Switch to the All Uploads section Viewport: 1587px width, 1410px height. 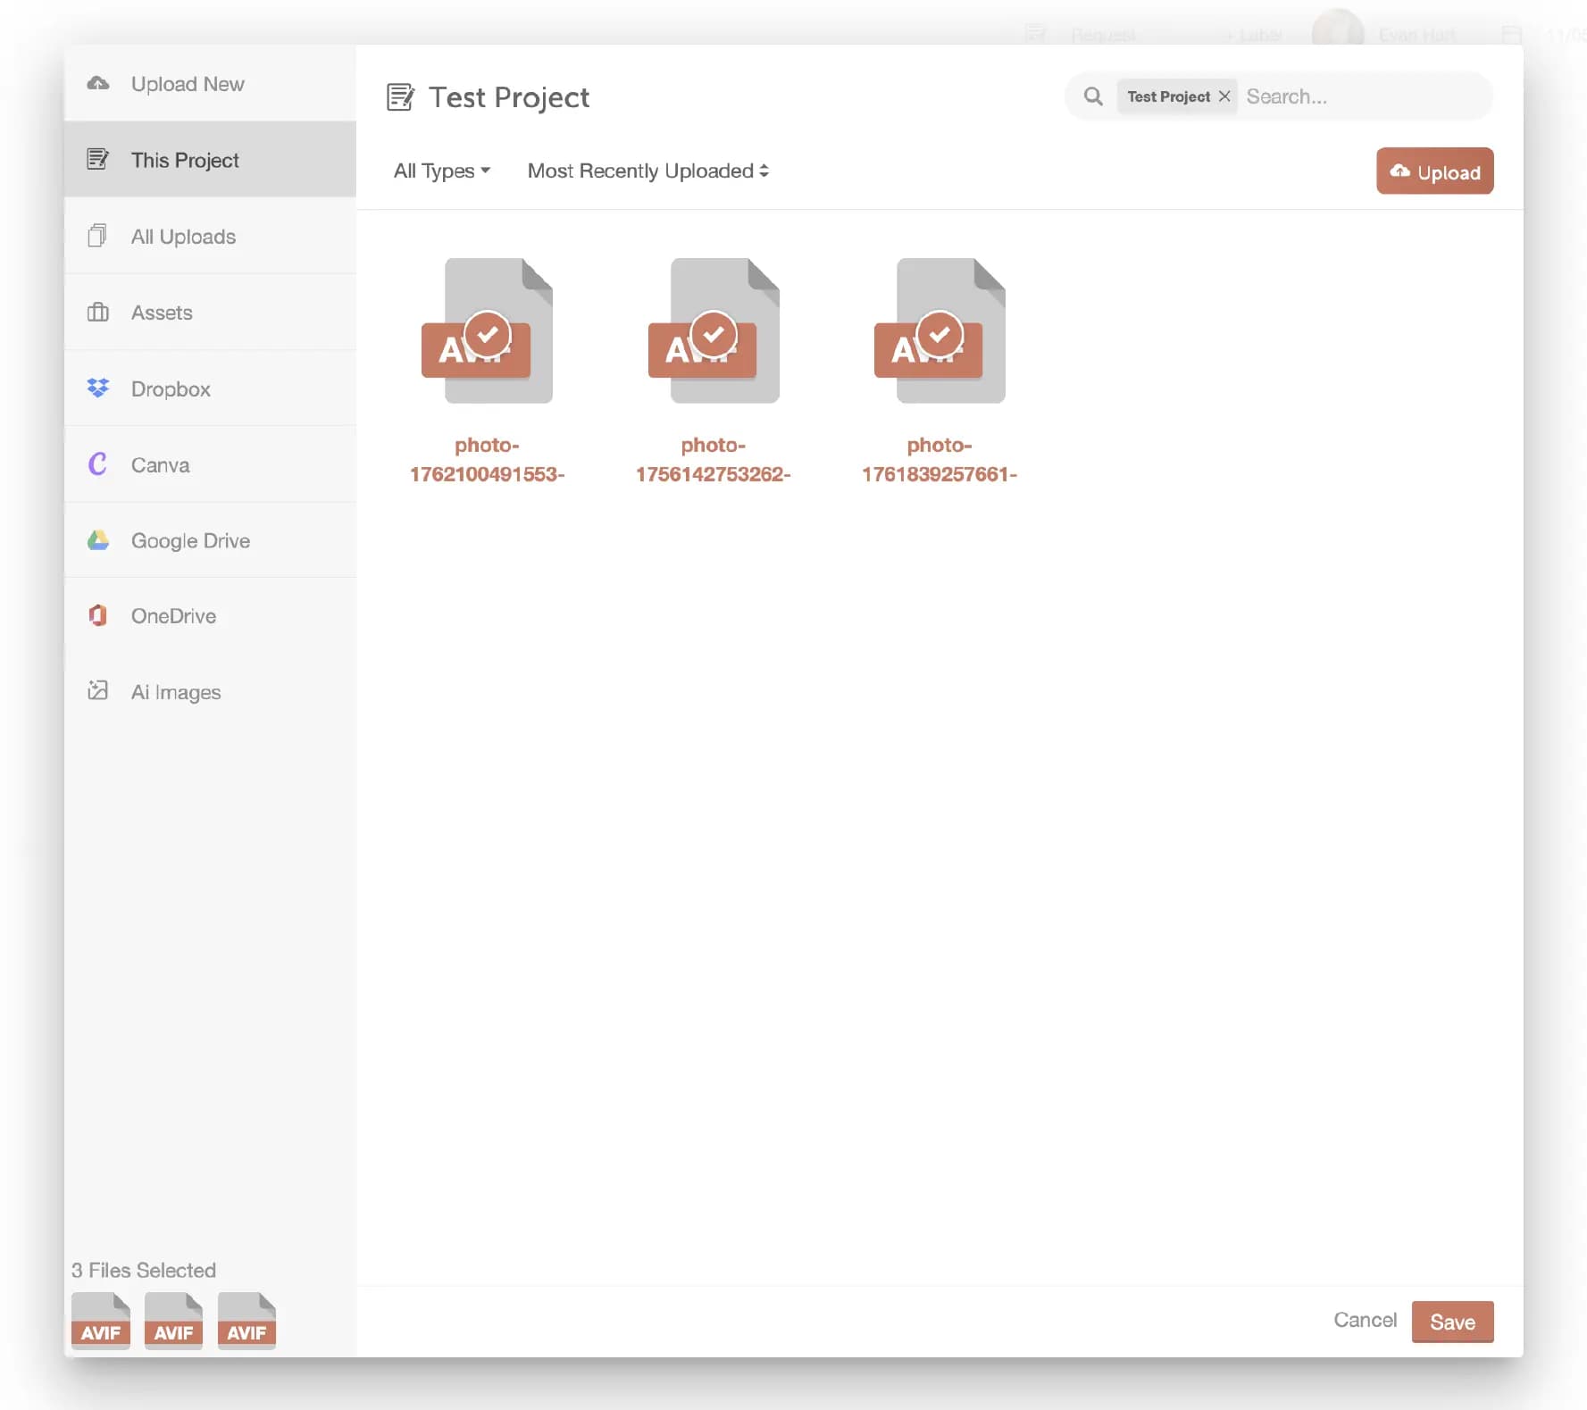183,236
